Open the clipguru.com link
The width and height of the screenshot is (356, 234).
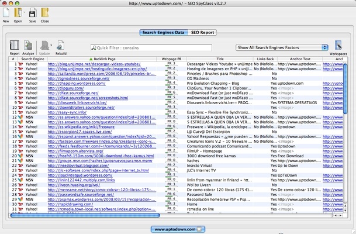click(65, 88)
